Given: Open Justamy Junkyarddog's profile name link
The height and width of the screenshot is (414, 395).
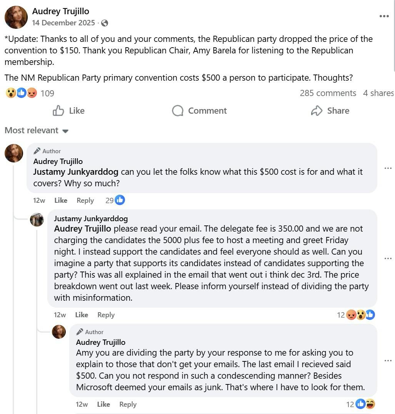Looking at the screenshot, I should 91,219.
